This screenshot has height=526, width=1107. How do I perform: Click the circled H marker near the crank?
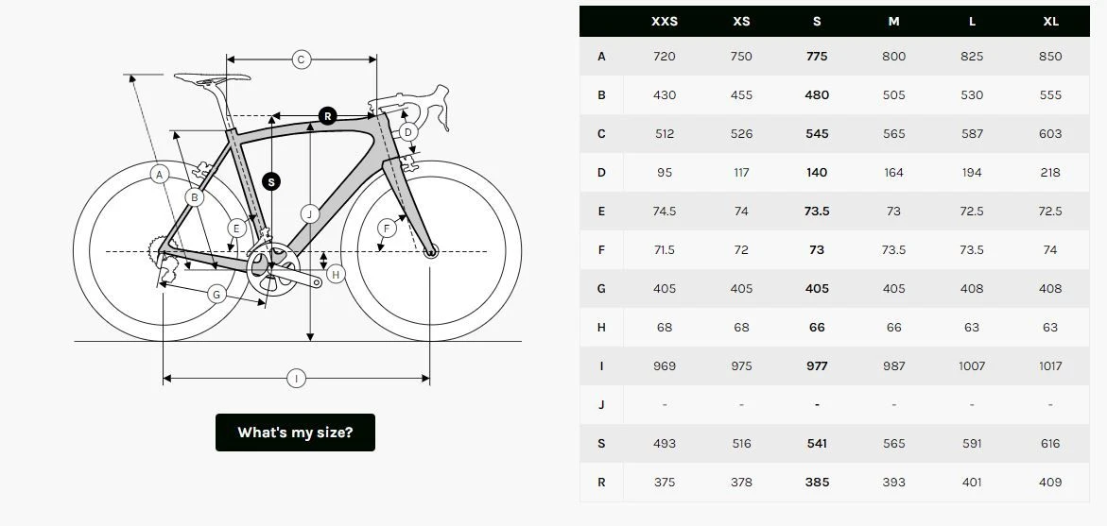point(337,274)
